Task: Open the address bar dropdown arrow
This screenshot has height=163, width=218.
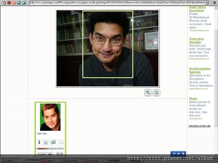Action: [x=207, y=3]
